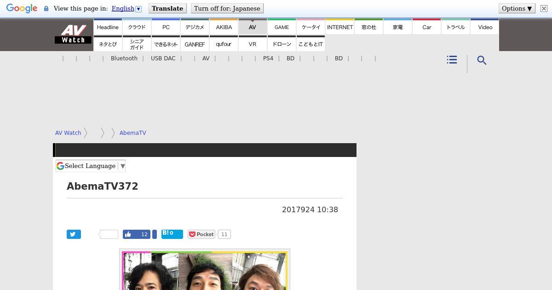Open the Options dropdown menu

[x=517, y=8]
